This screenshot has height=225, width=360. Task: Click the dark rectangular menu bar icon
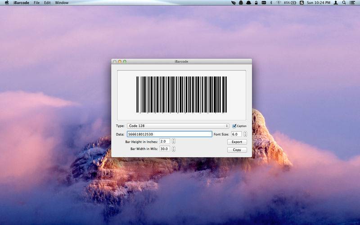[x=264, y=3]
